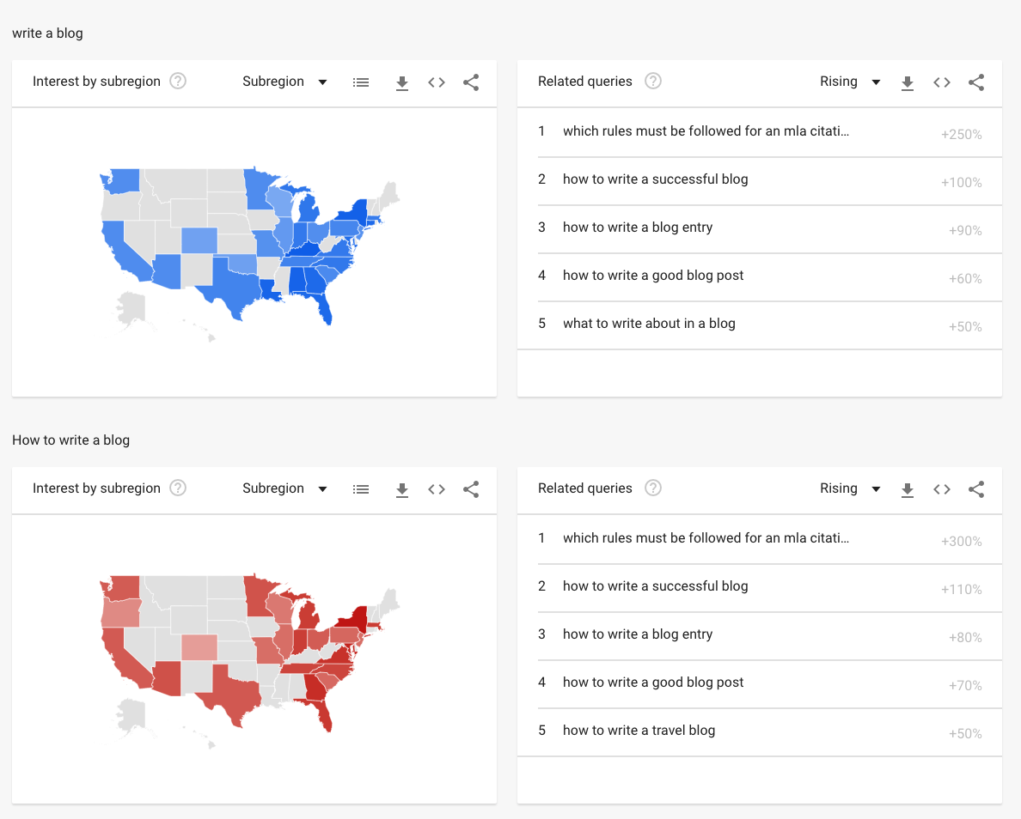Image resolution: width=1021 pixels, height=819 pixels.
Task: Embed the red subregion map widget
Action: [x=437, y=489]
